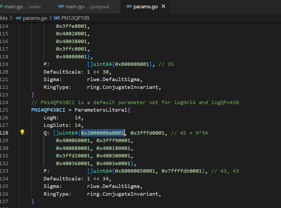This screenshot has width=281, height=208.
Task: Click 0x3ffd20001 on line 131
Action: click(73, 156)
